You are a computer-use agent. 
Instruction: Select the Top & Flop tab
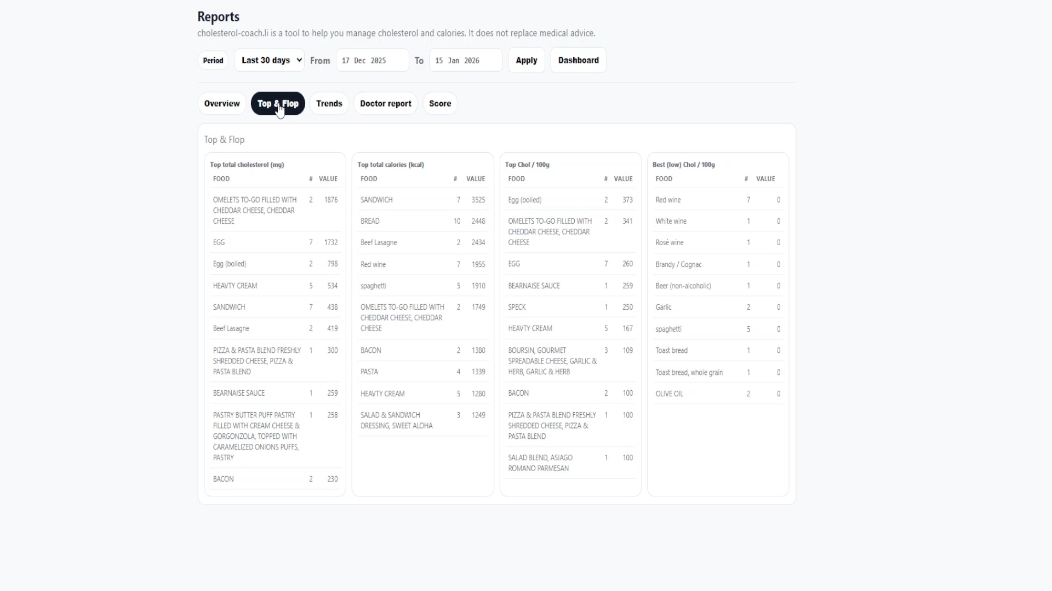coord(278,103)
